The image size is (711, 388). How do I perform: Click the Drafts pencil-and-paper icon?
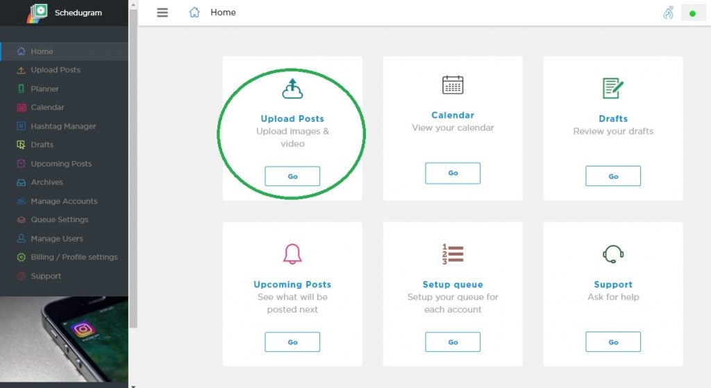click(613, 88)
